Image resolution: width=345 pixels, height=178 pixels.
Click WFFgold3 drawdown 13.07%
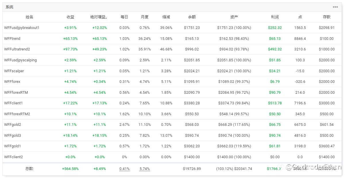pyautogui.click(x=166, y=136)
